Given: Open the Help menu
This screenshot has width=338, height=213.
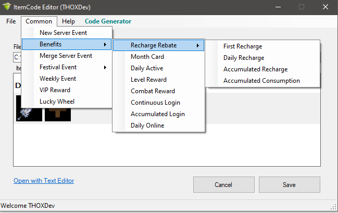Looking at the screenshot, I should pyautogui.click(x=68, y=21).
